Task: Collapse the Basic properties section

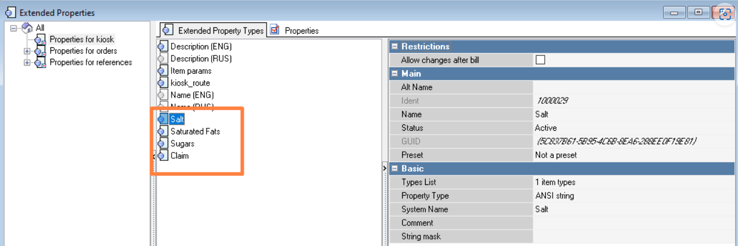Action: click(x=394, y=169)
